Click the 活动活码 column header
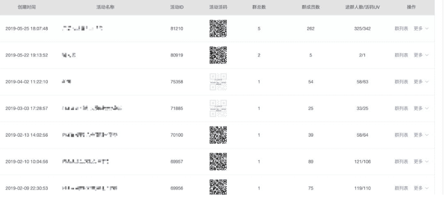Image resolution: width=444 pixels, height=197 pixels. point(218,7)
